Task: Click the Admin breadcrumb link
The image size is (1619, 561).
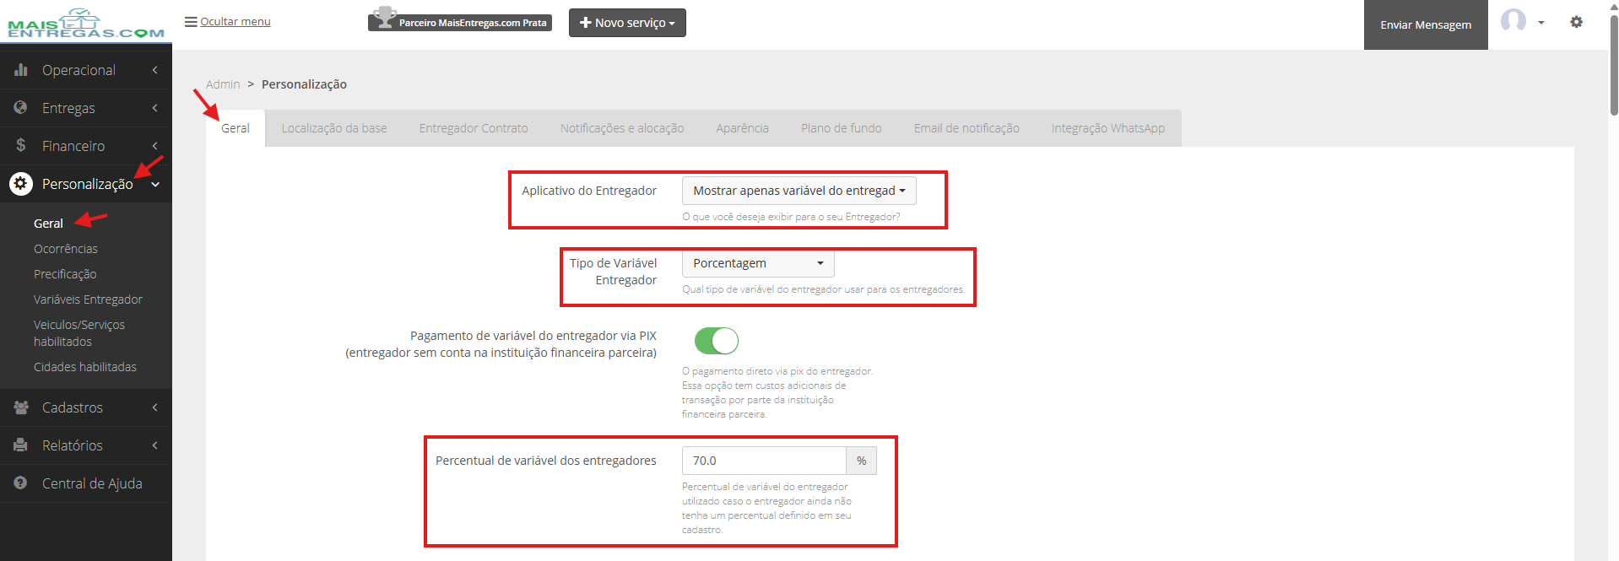Action: pyautogui.click(x=223, y=84)
